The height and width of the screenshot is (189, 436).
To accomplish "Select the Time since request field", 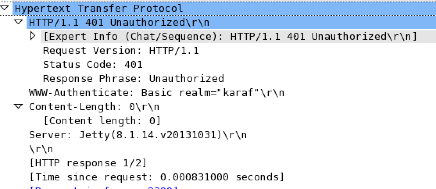I will coord(157,177).
